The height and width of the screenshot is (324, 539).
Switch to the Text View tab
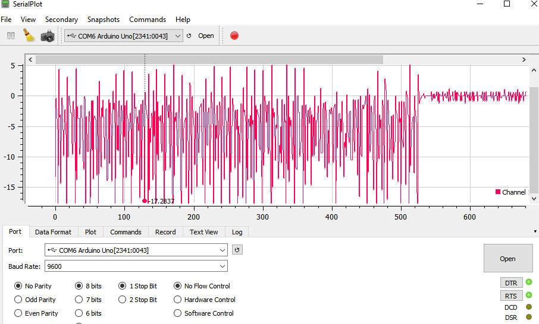click(x=204, y=232)
